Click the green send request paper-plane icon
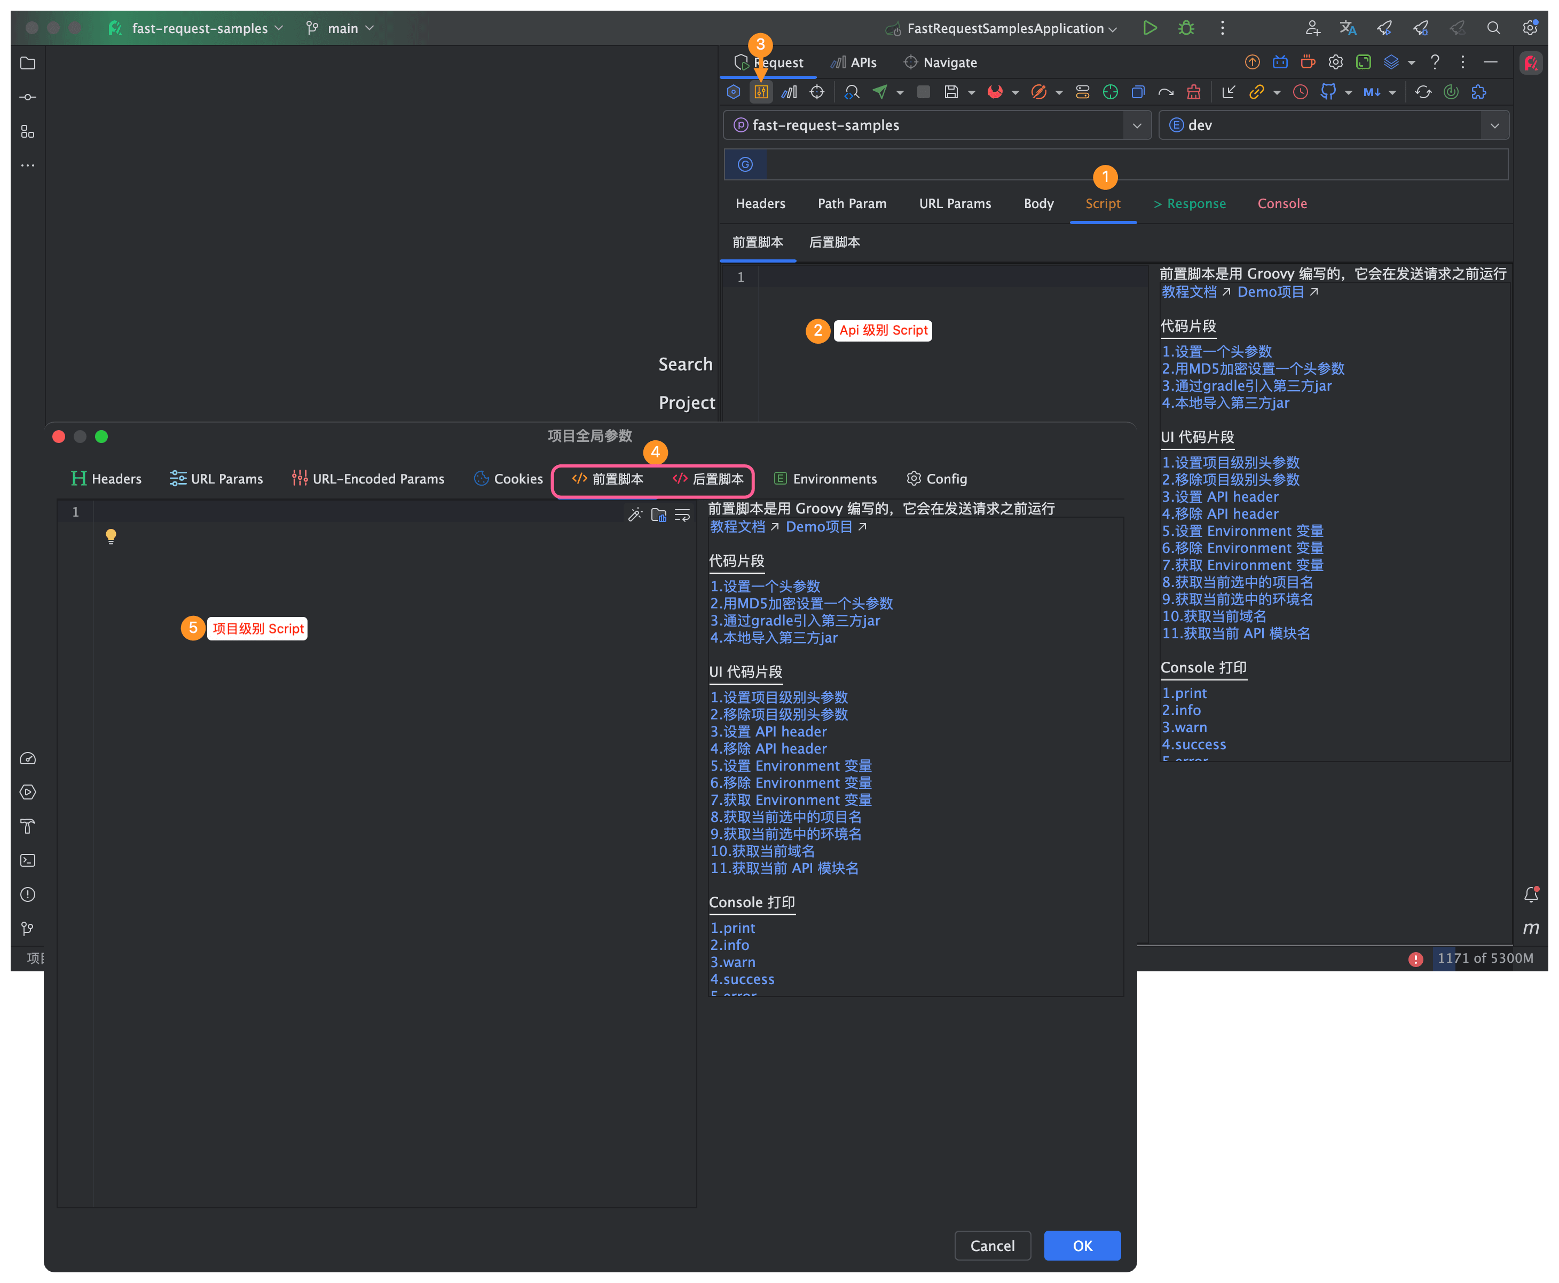 pos(880,92)
